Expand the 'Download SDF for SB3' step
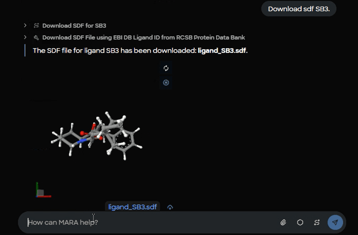This screenshot has width=358, height=235. [x=25, y=25]
